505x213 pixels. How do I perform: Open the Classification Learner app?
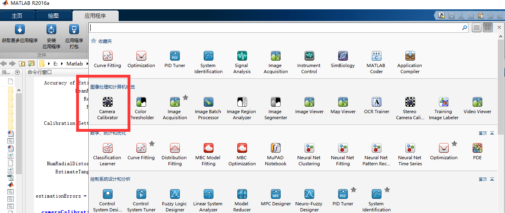pos(107,154)
